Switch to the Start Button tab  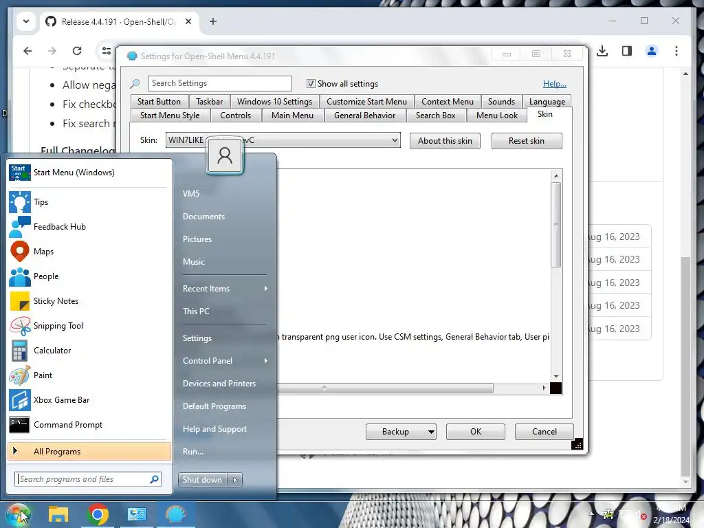tap(159, 102)
